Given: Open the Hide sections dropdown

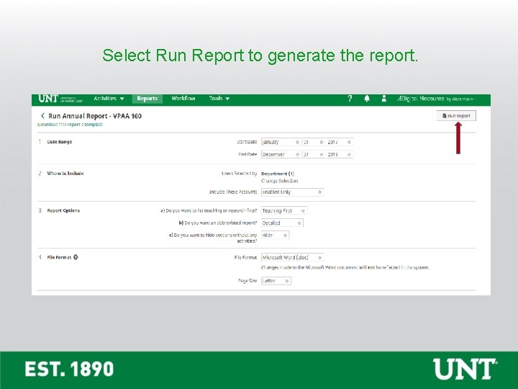Looking at the screenshot, I should point(275,235).
